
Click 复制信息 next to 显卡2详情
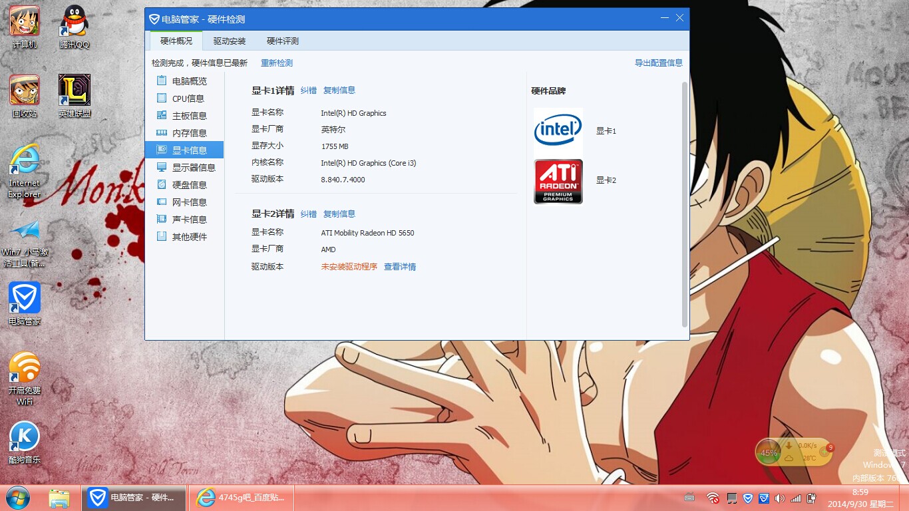pyautogui.click(x=339, y=214)
